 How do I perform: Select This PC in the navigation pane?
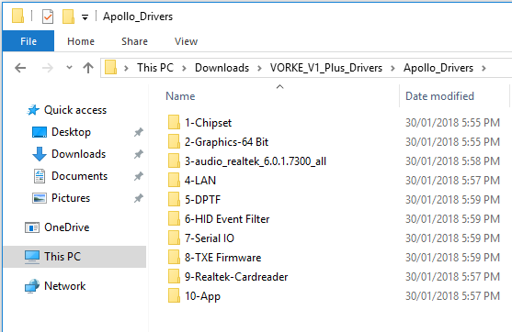tap(74, 257)
